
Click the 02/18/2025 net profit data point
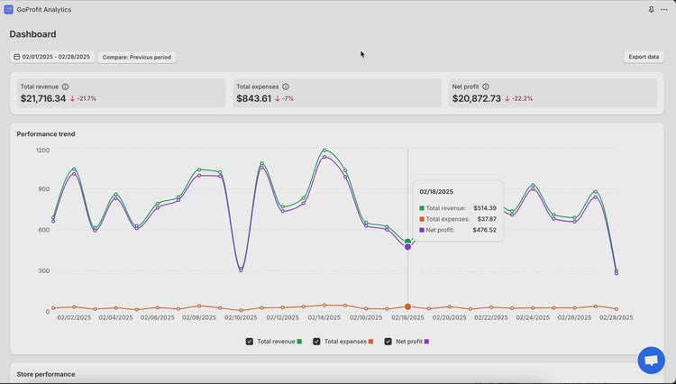pyautogui.click(x=407, y=246)
